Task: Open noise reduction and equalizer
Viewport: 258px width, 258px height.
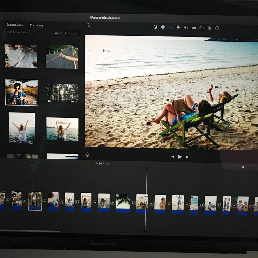Action: pyautogui.click(x=193, y=28)
